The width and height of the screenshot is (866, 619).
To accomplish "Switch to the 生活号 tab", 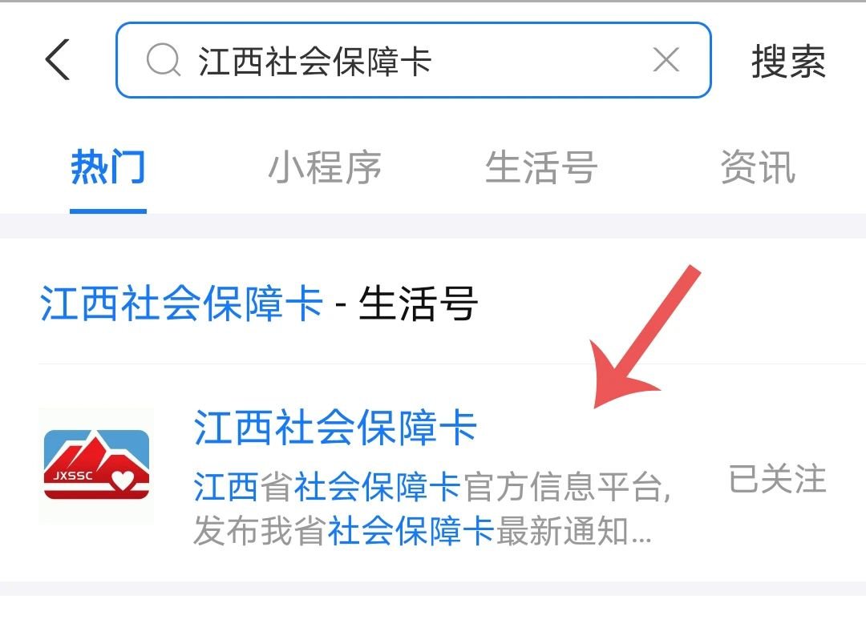I will coord(540,167).
